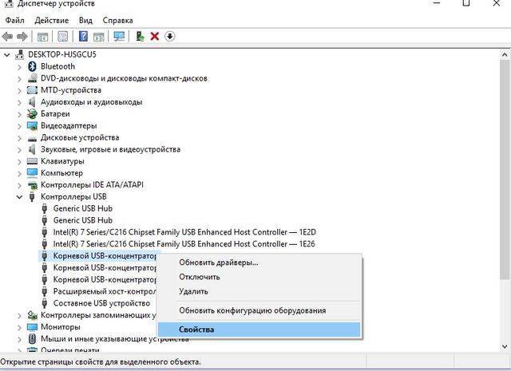Click the Forward arrow toolbar icon
Viewport: 511px width, 371px height.
click(22, 36)
